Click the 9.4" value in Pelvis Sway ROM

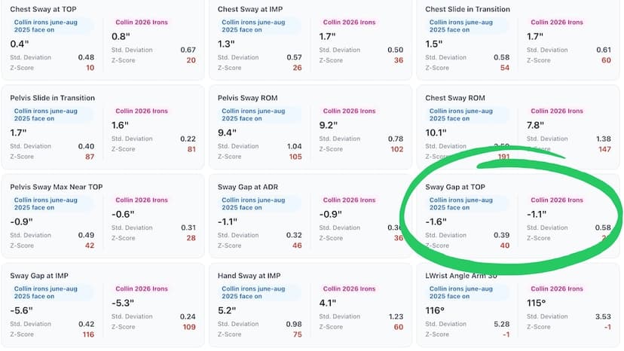coord(228,133)
